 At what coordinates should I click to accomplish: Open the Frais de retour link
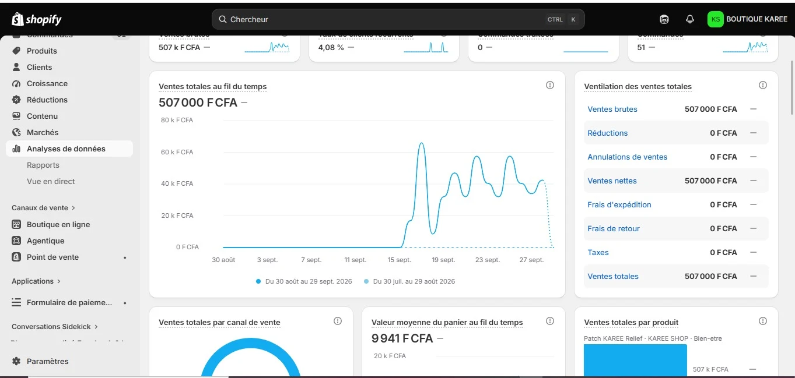pos(614,228)
